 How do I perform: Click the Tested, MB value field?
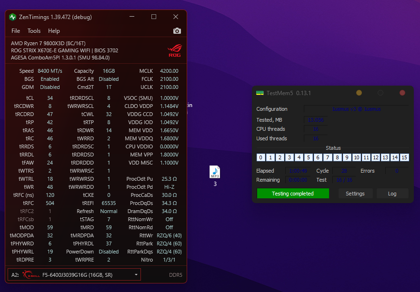click(316, 120)
